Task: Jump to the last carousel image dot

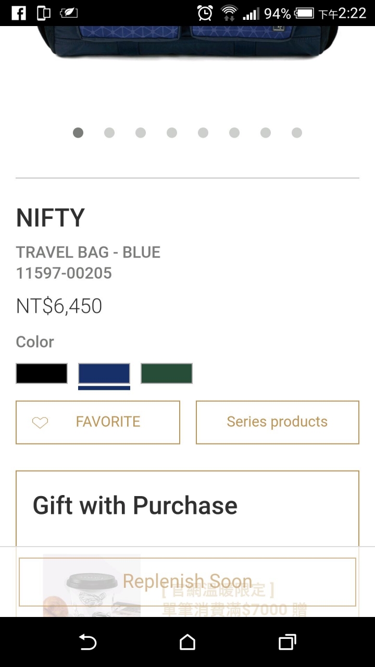Action: coord(297,133)
